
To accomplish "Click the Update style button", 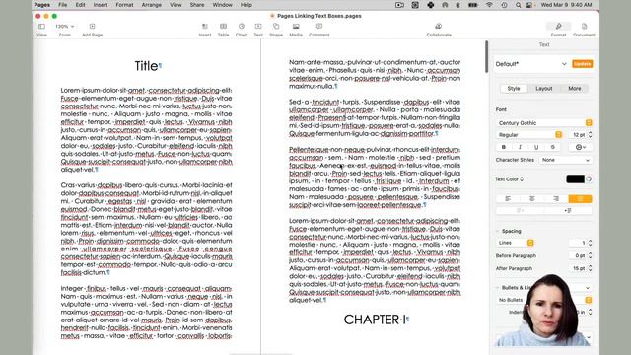I will click(x=583, y=64).
